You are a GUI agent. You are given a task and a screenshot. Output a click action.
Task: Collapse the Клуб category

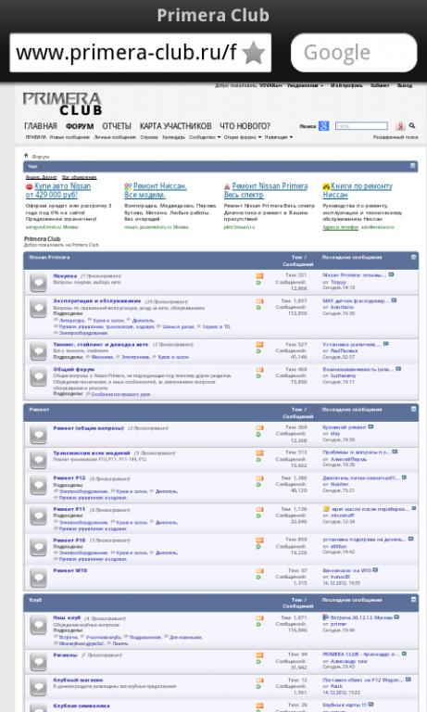(413, 600)
